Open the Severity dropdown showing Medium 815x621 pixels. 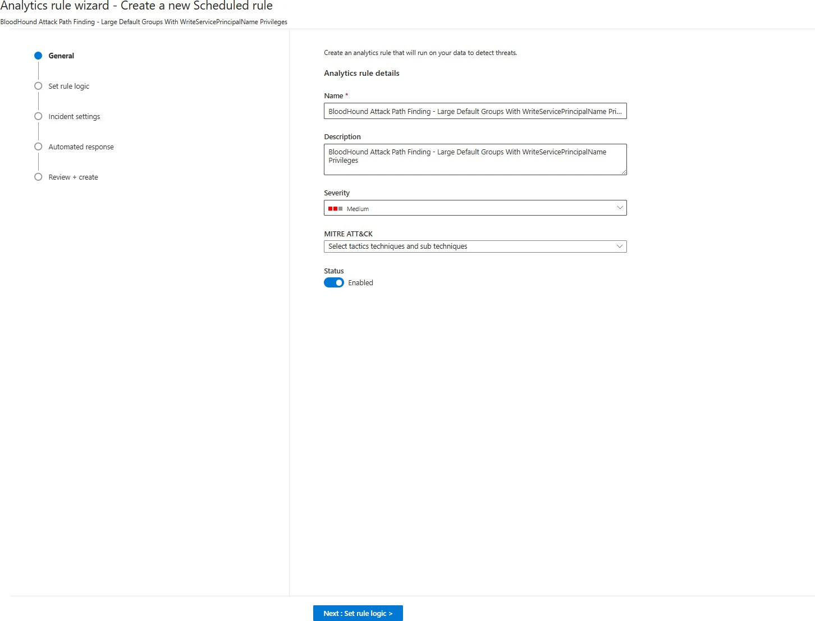[x=475, y=208]
